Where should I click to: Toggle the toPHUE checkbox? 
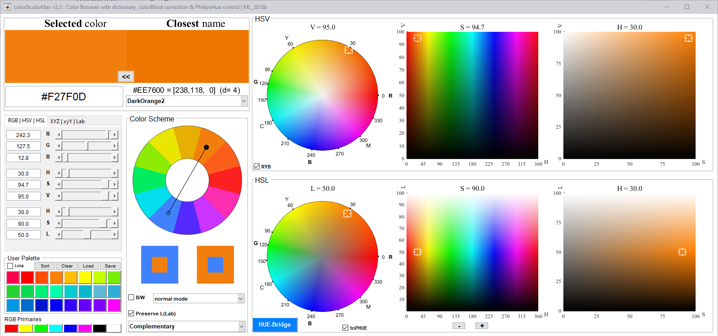[345, 328]
